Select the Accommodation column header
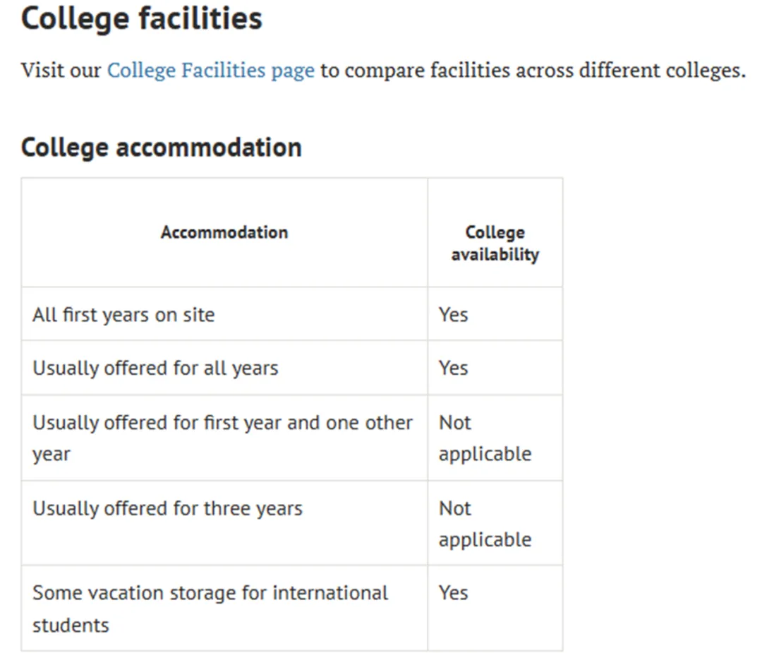Image resolution: width=762 pixels, height=653 pixels. pyautogui.click(x=224, y=232)
